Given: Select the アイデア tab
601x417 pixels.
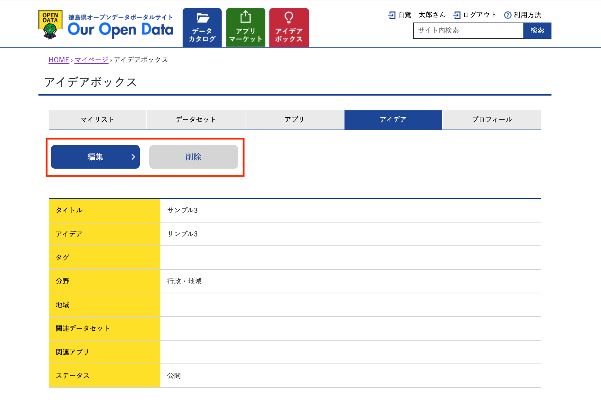Looking at the screenshot, I should (393, 120).
